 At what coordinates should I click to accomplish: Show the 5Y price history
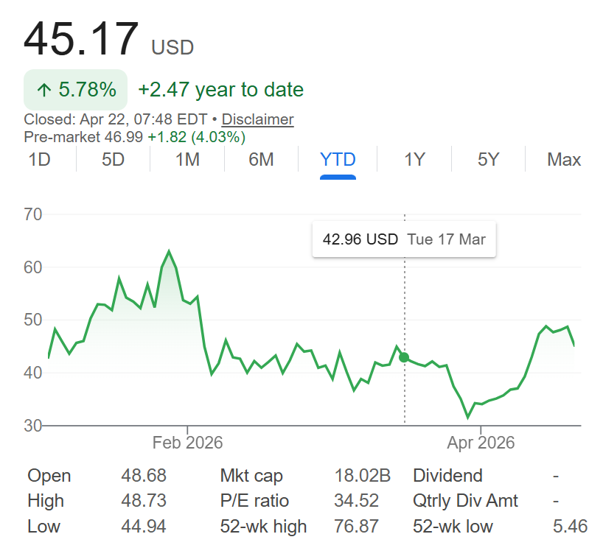(x=488, y=160)
